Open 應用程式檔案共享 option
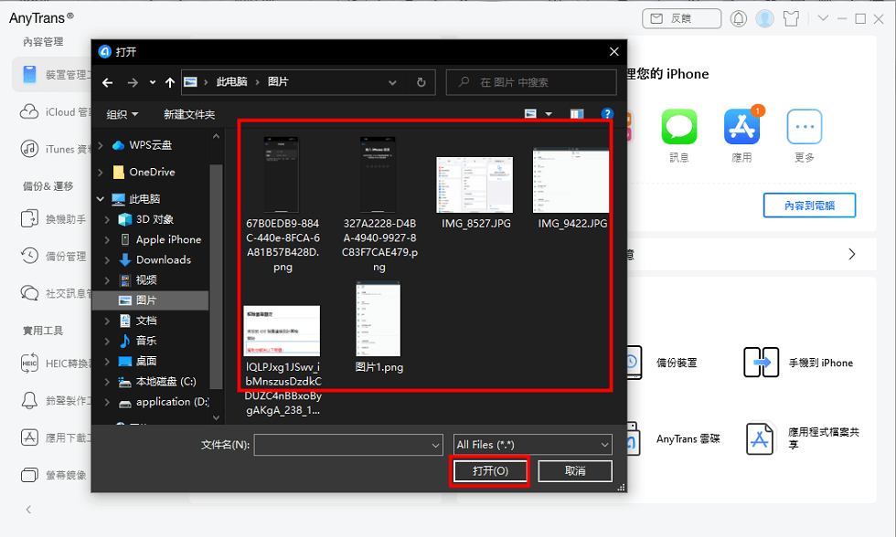 [803, 437]
